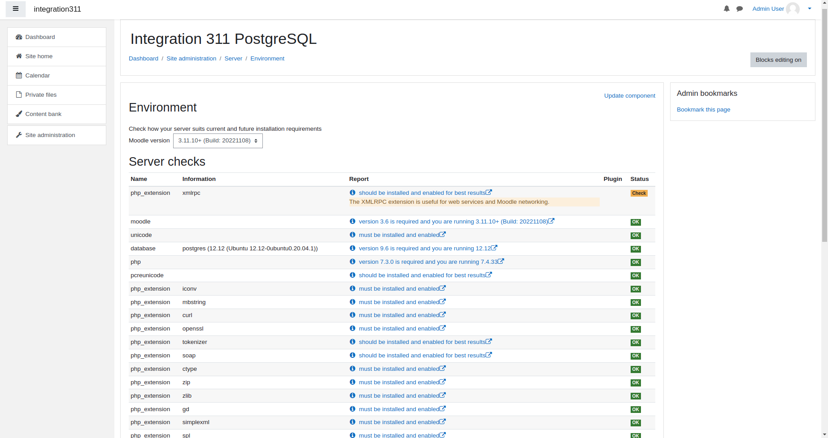Click the Admin User avatar picture
Screen dimensions: 828x438
point(793,9)
